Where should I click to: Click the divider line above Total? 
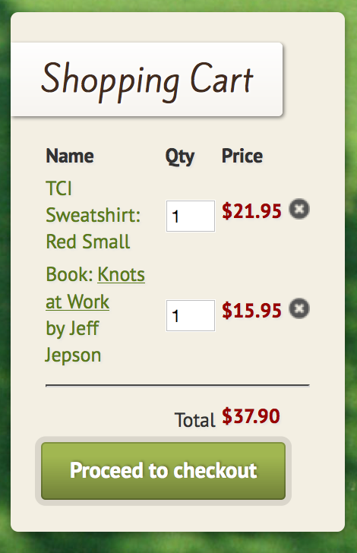(178, 385)
